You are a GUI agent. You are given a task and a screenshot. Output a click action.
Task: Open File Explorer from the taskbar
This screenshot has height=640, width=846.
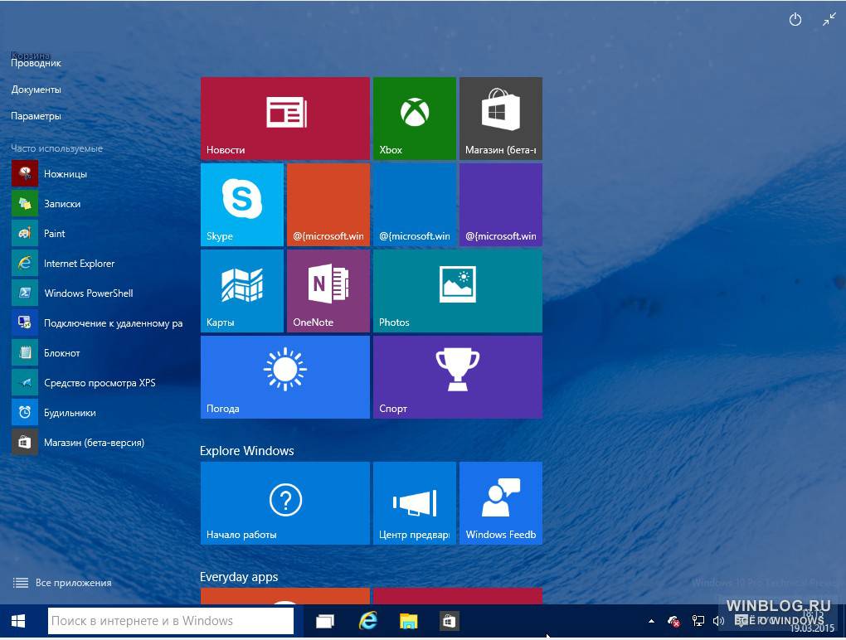click(408, 621)
